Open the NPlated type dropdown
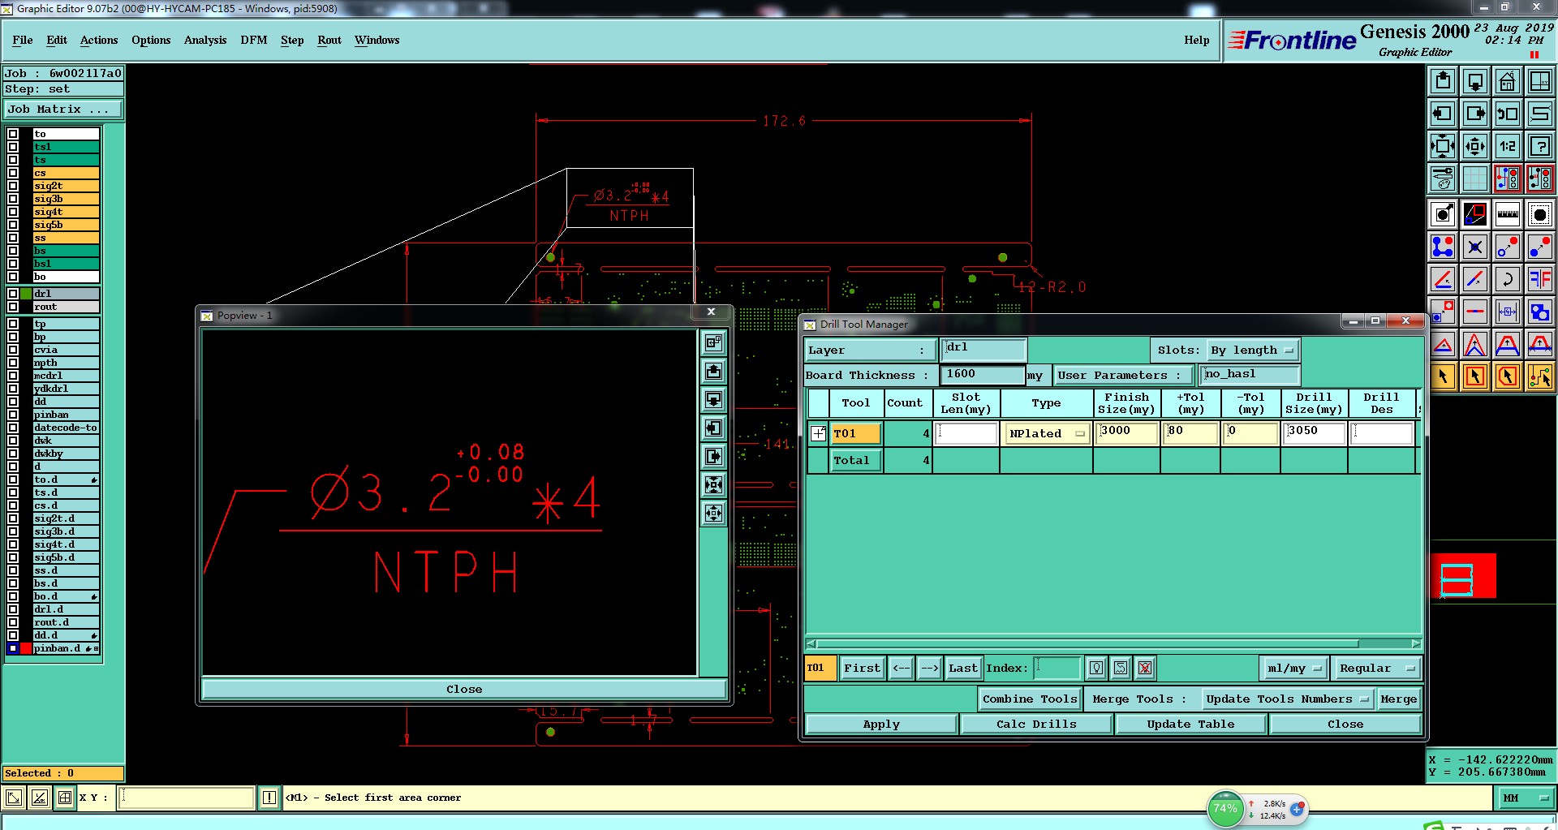The height and width of the screenshot is (830, 1558). click(x=1047, y=434)
